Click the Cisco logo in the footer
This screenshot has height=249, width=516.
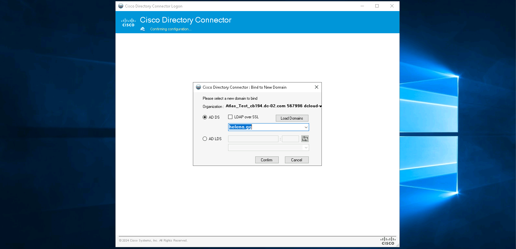click(388, 241)
